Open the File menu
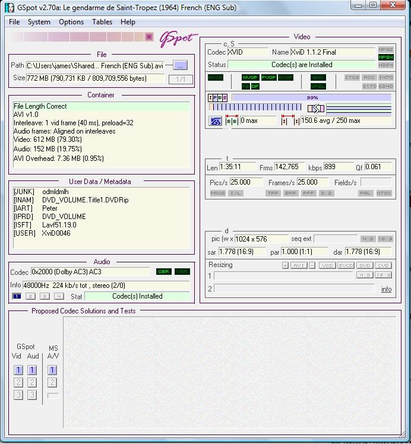 pos(14,22)
